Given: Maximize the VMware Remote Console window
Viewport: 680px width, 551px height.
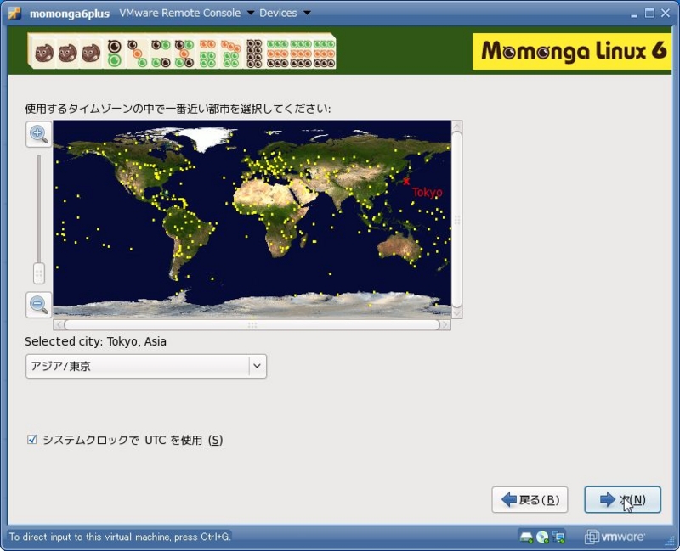Looking at the screenshot, I should [x=649, y=13].
